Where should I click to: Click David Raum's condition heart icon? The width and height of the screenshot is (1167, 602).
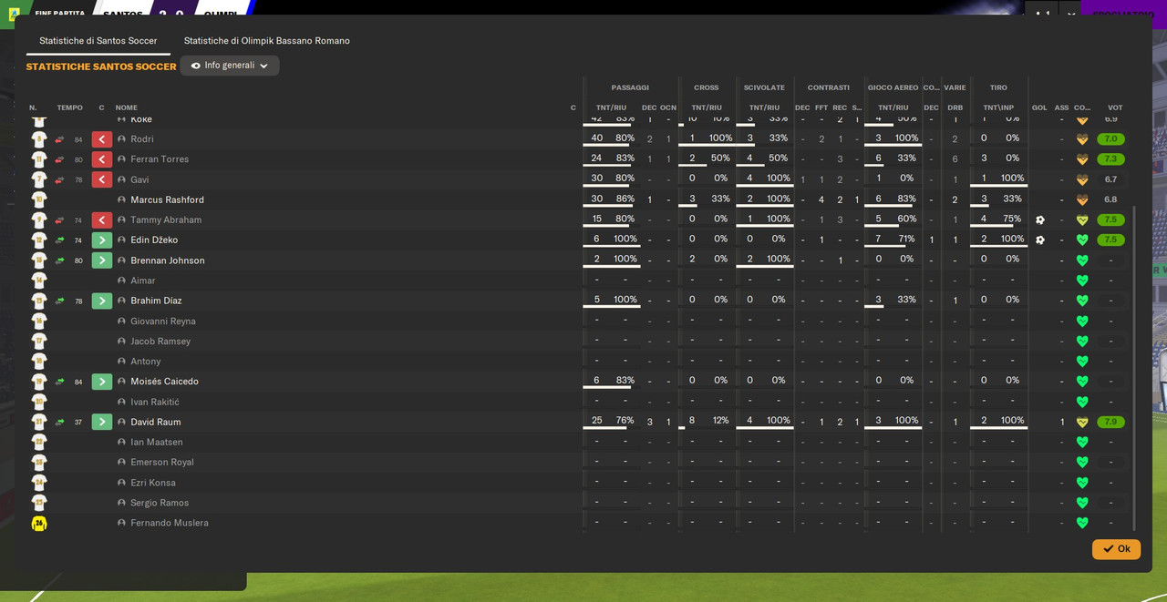point(1082,422)
